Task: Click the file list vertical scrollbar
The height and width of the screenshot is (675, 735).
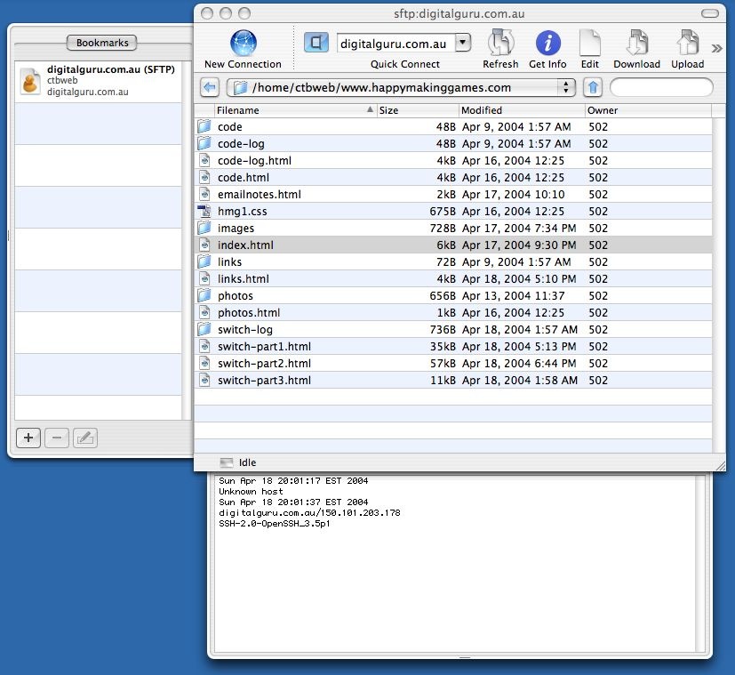Action: [719, 285]
